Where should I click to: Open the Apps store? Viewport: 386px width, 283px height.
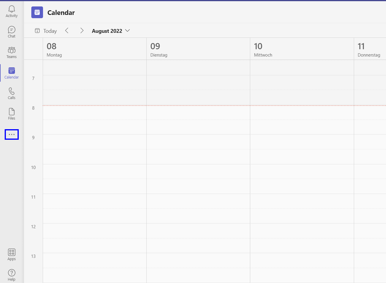[x=12, y=254]
